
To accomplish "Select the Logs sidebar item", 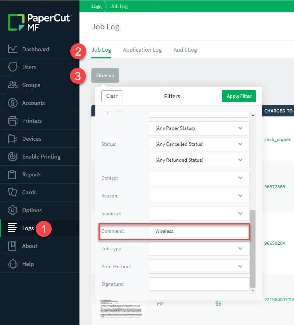I will (x=40, y=228).
